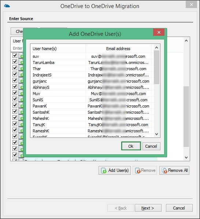Close the OneDrive to OneDrive Migration window

[x=191, y=5]
